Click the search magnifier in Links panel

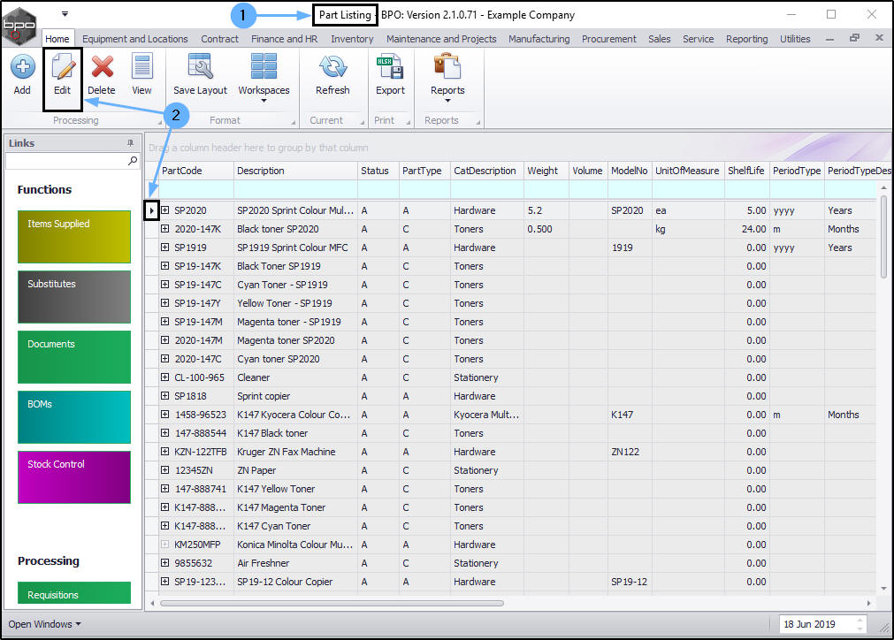[x=133, y=161]
